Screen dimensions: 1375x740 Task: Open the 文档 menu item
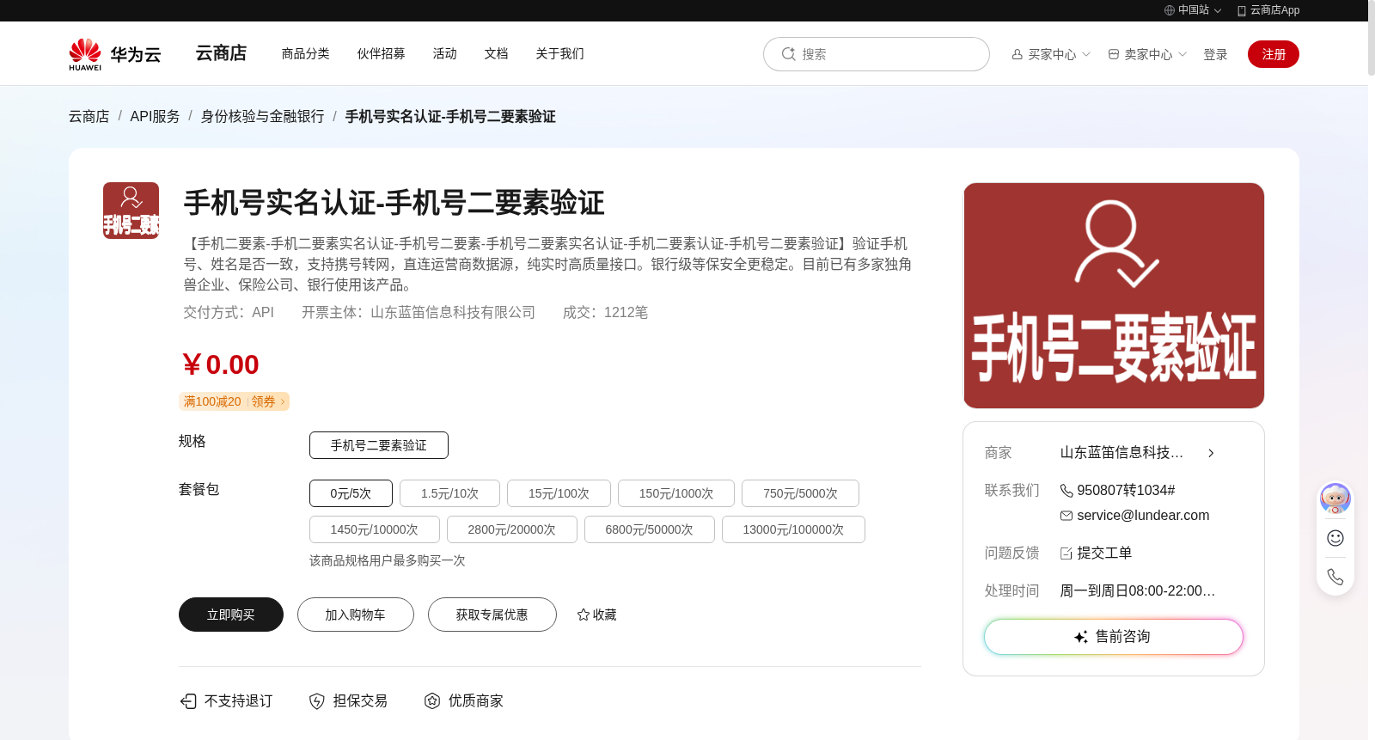497,53
